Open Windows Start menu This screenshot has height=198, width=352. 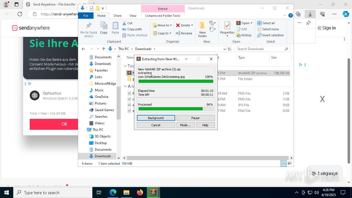click(x=7, y=193)
